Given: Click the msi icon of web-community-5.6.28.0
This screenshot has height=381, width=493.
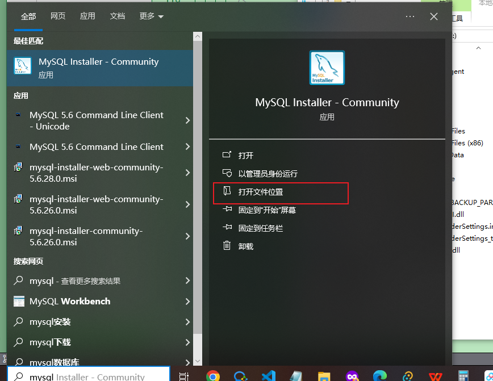Looking at the screenshot, I should coord(18,167).
